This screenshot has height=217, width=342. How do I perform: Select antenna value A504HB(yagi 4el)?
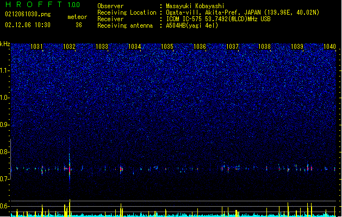point(192,25)
